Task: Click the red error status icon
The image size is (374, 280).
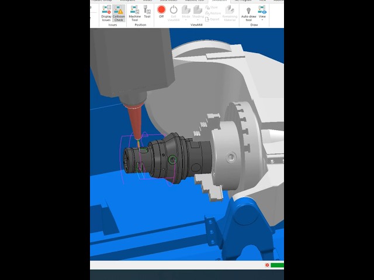Action: coord(267,265)
